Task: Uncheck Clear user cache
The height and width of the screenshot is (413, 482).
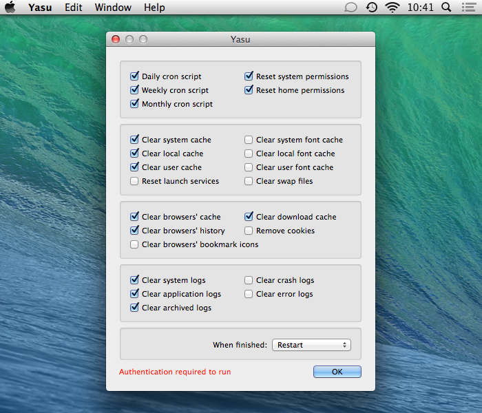Action: tap(134, 167)
